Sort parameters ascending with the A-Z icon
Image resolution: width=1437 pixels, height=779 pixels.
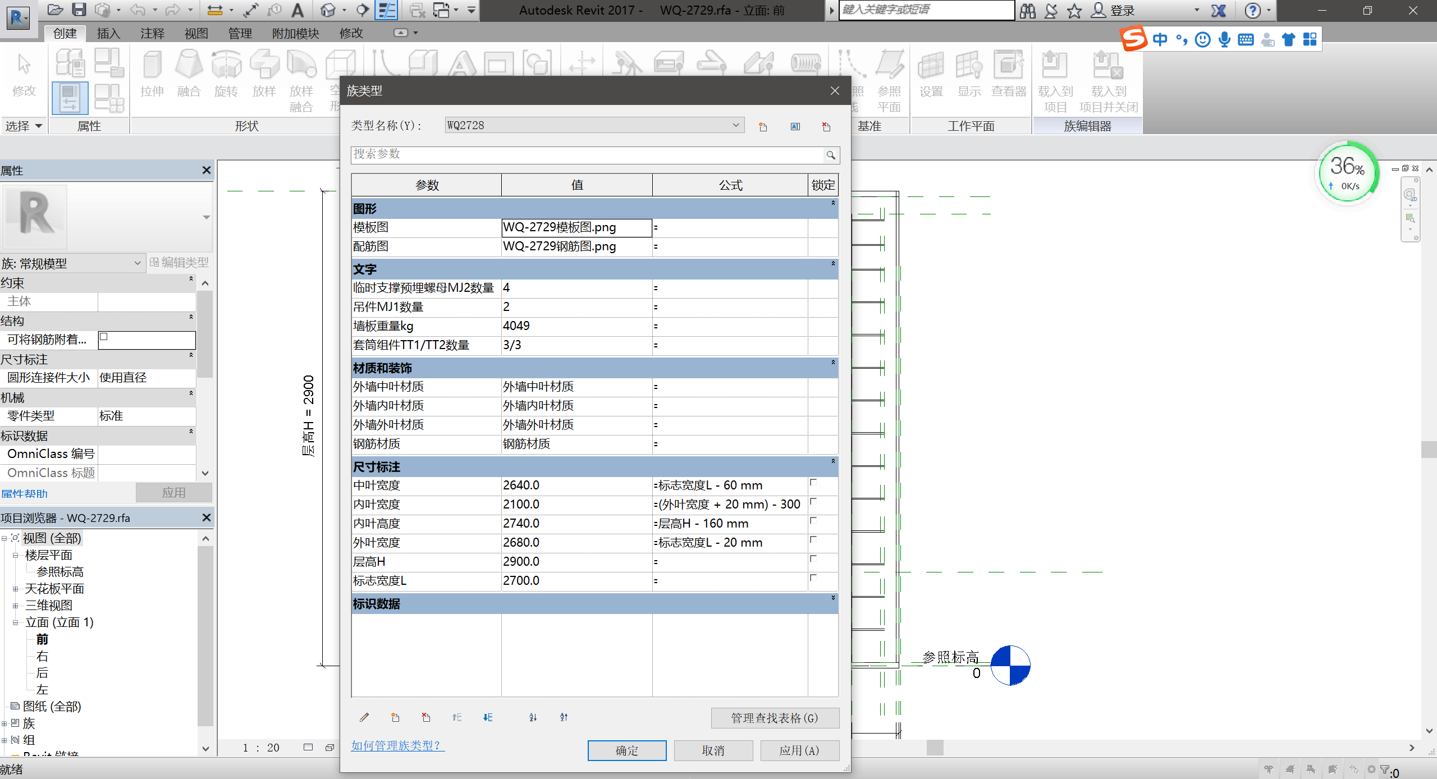(533, 717)
